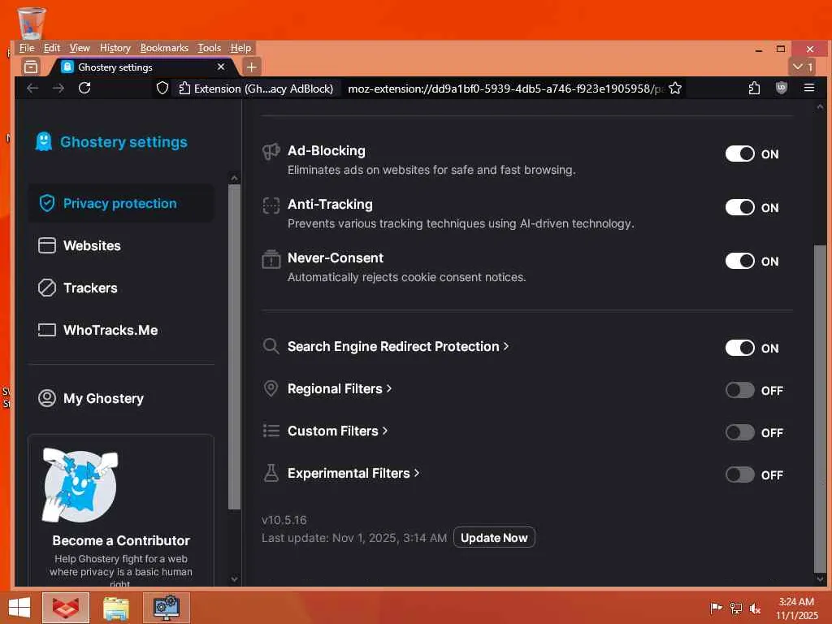
Task: Click the Regional Filters location pin icon
Action: coord(271,388)
